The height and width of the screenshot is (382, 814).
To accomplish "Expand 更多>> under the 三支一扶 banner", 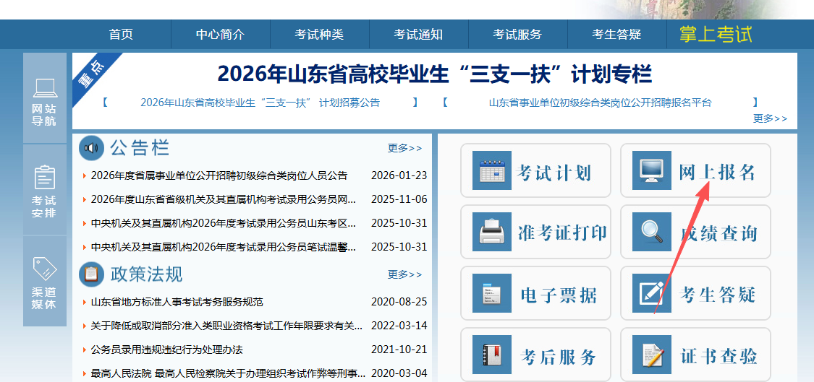I will 770,118.
